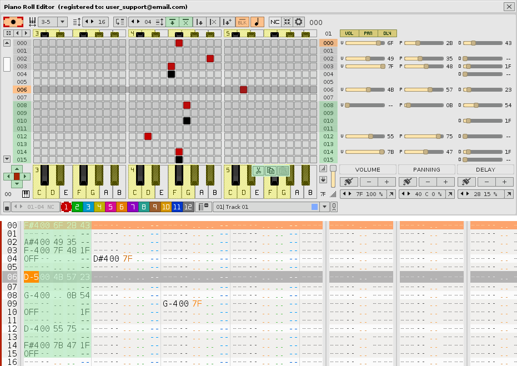This screenshot has height=366, width=517.
Task: Click the clear brush icon under DELAY
Action: pyautogui.click(x=466, y=182)
